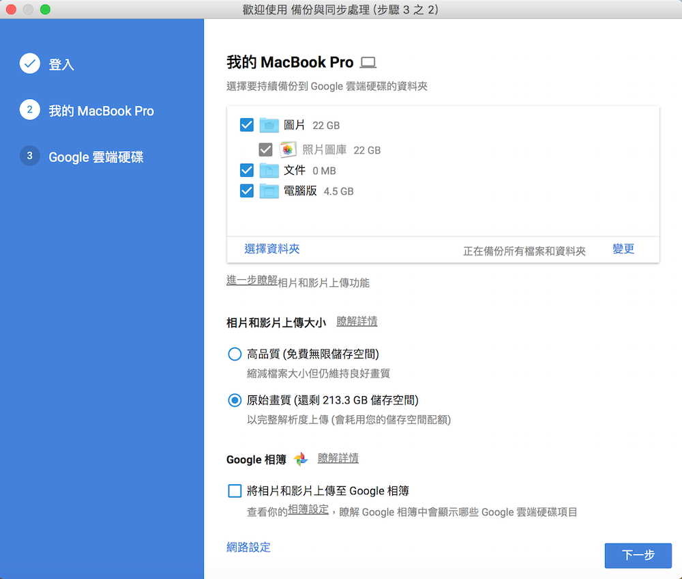Click the step 3 circle icon

(x=30, y=156)
